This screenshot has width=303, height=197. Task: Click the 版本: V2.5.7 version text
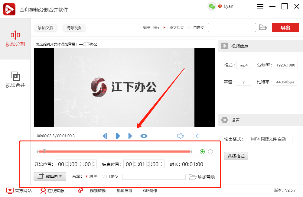tap(285, 190)
